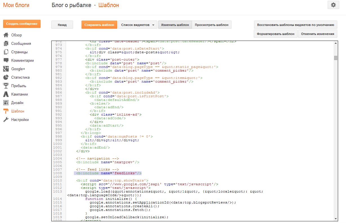Click the Страницы pages icon
The image size is (346, 223).
tap(6, 52)
